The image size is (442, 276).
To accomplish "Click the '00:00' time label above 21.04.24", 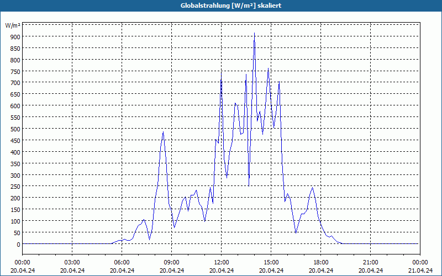I will click(420, 263).
